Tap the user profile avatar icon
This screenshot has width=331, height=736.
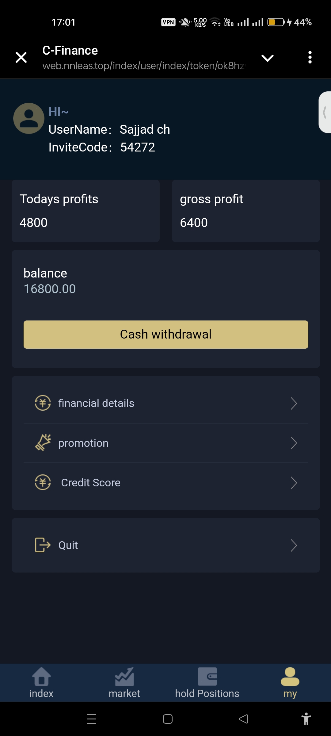pyautogui.click(x=29, y=118)
